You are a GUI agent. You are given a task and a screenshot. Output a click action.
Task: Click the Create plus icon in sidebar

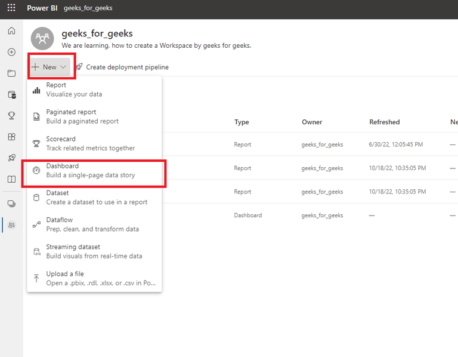(x=11, y=52)
